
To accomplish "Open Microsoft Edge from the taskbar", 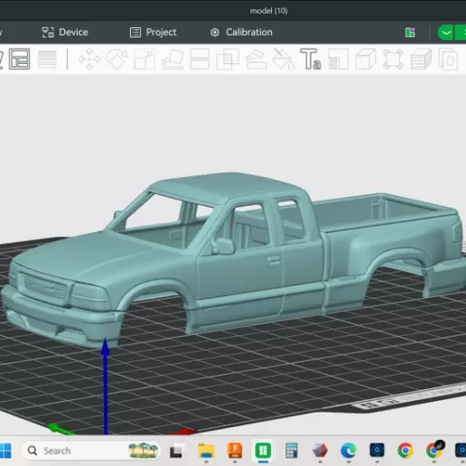I will coord(349,450).
